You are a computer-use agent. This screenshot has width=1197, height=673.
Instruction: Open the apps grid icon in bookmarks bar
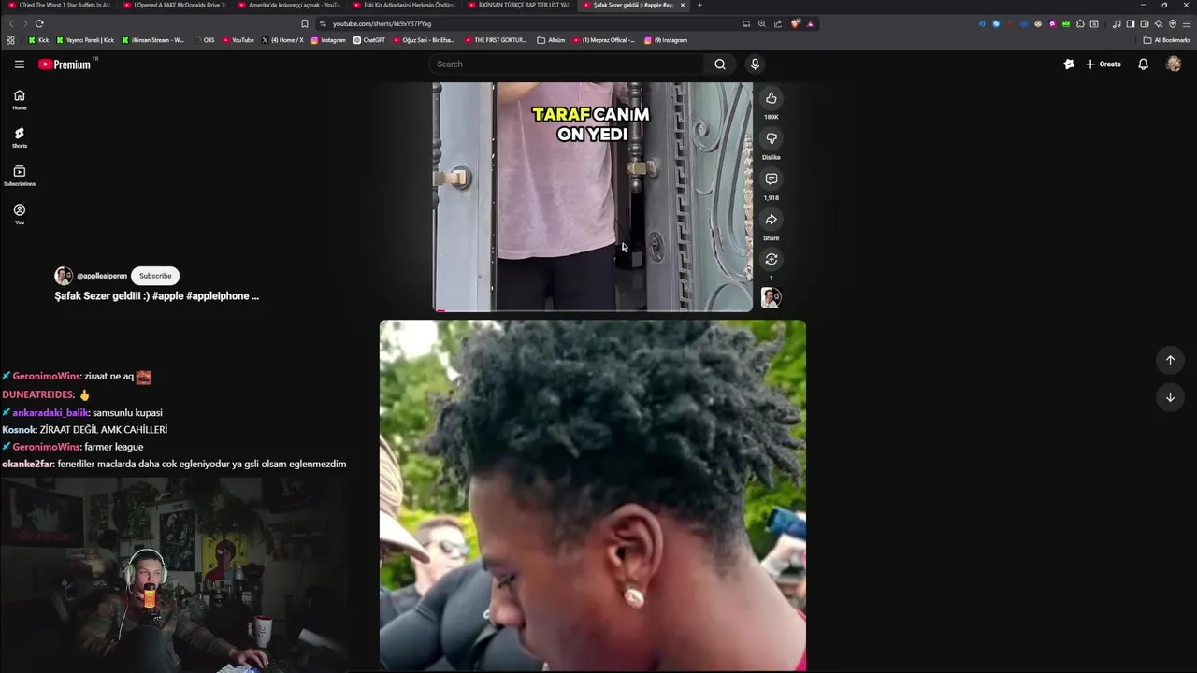[10, 40]
